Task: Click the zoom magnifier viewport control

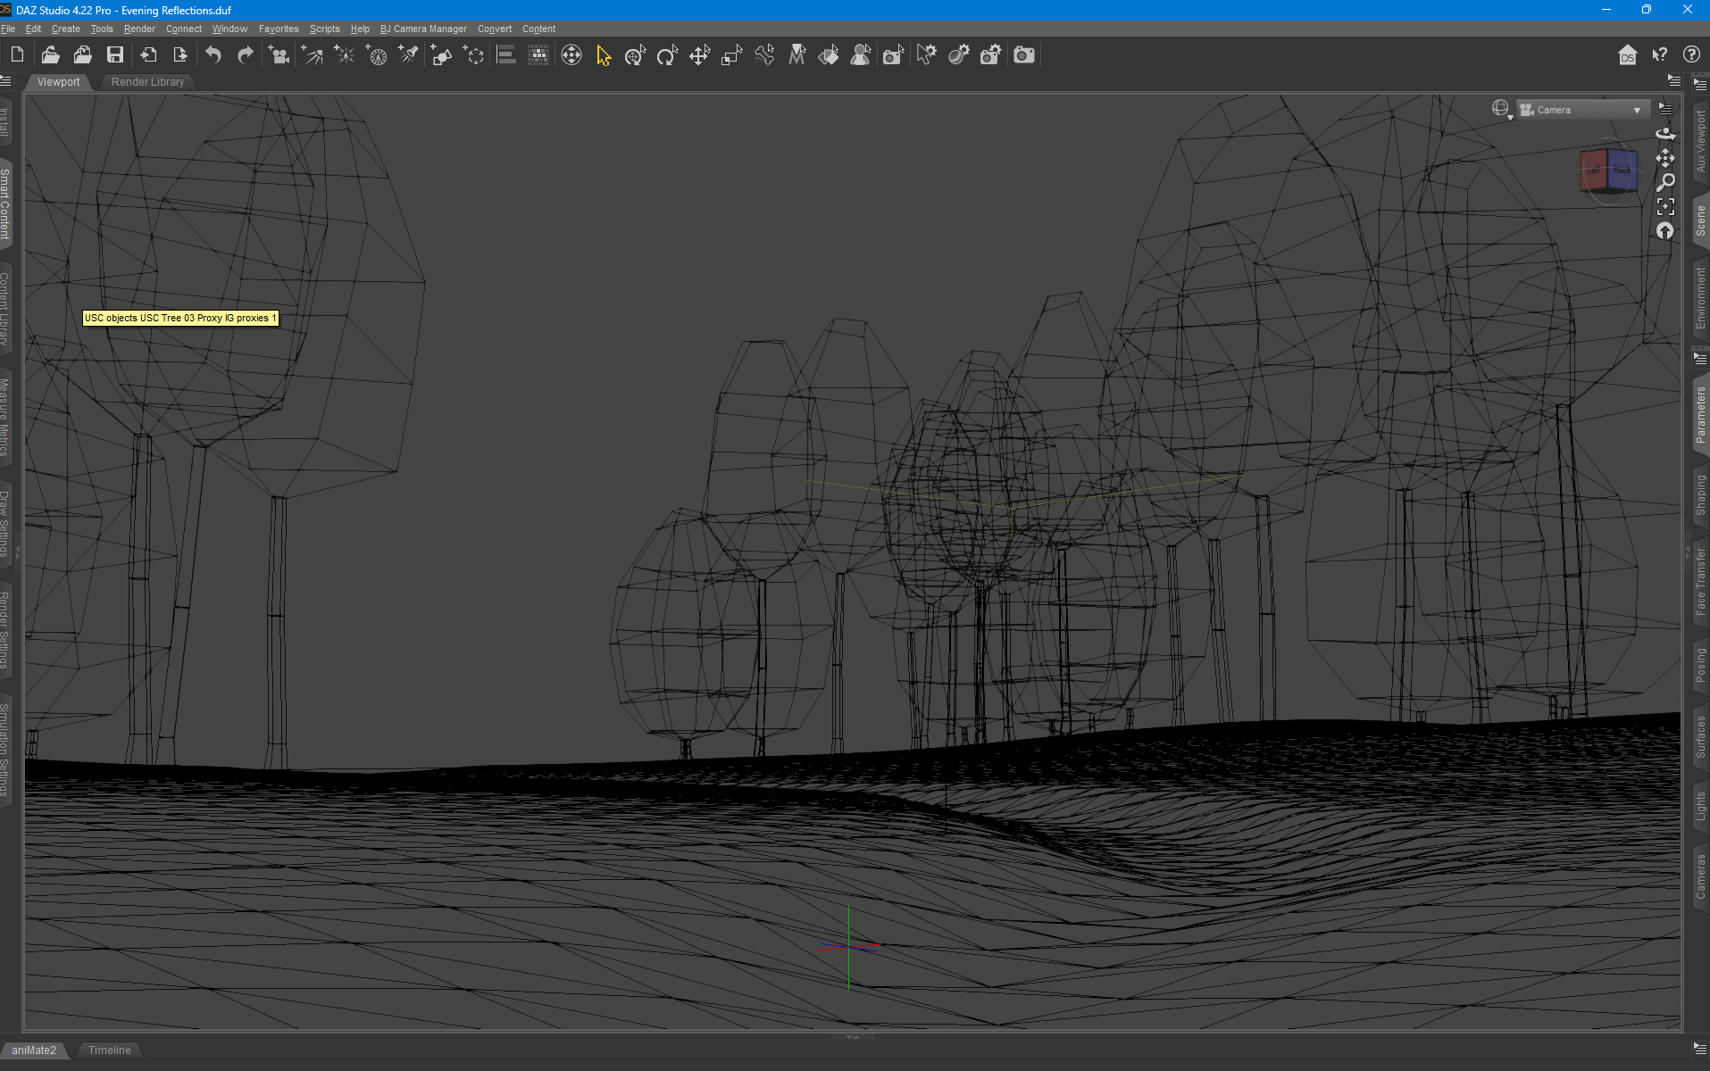Action: pyautogui.click(x=1665, y=182)
